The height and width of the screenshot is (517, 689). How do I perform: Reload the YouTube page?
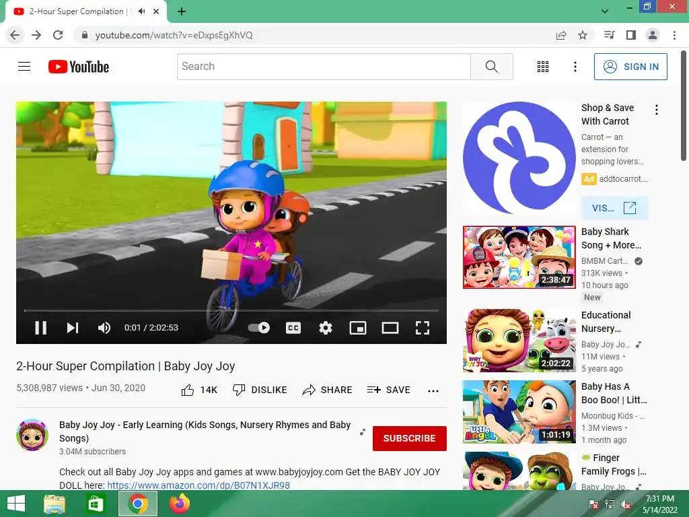[x=58, y=35]
